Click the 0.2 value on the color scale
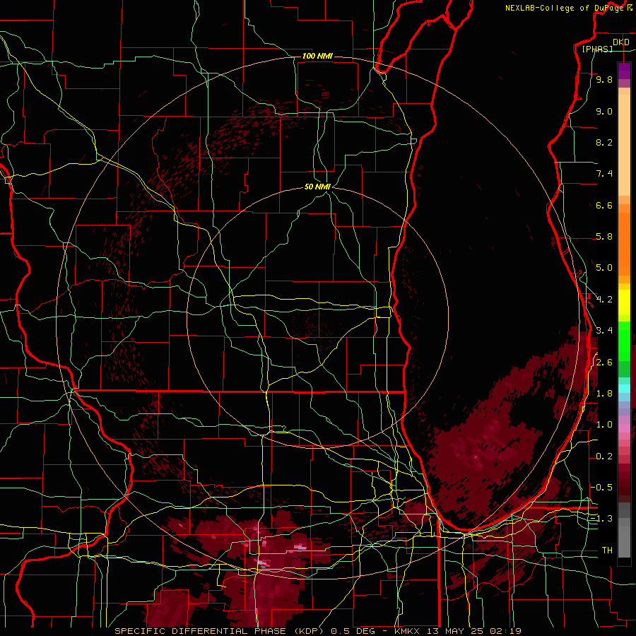Viewport: 636px width, 636px height. pos(604,457)
